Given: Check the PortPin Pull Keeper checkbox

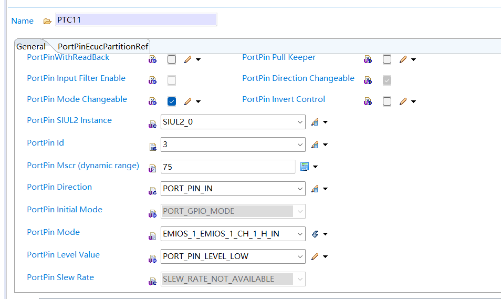Looking at the screenshot, I should pos(387,59).
